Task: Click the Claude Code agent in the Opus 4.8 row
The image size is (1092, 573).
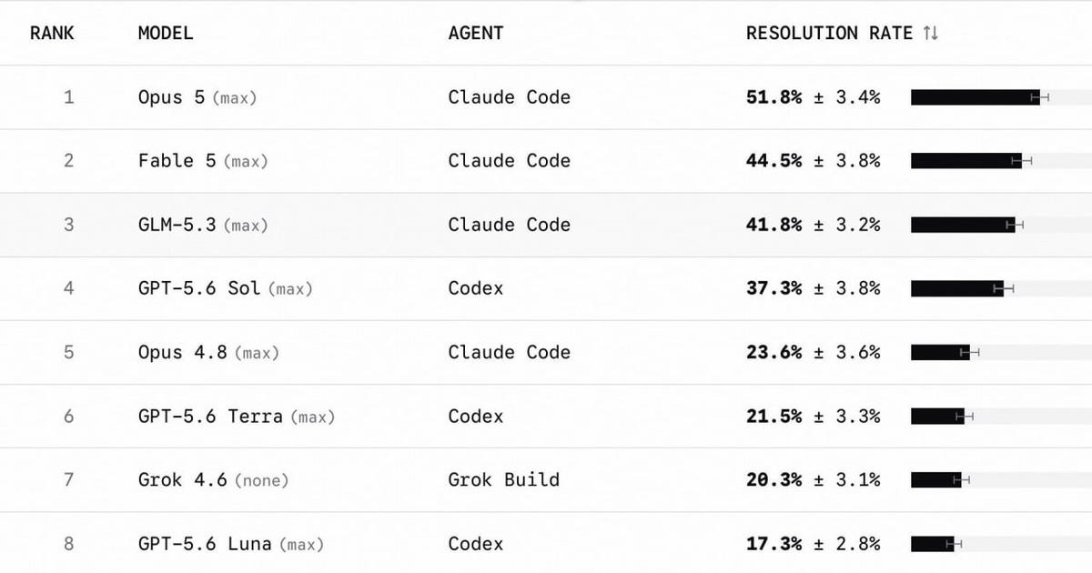Action: click(510, 352)
